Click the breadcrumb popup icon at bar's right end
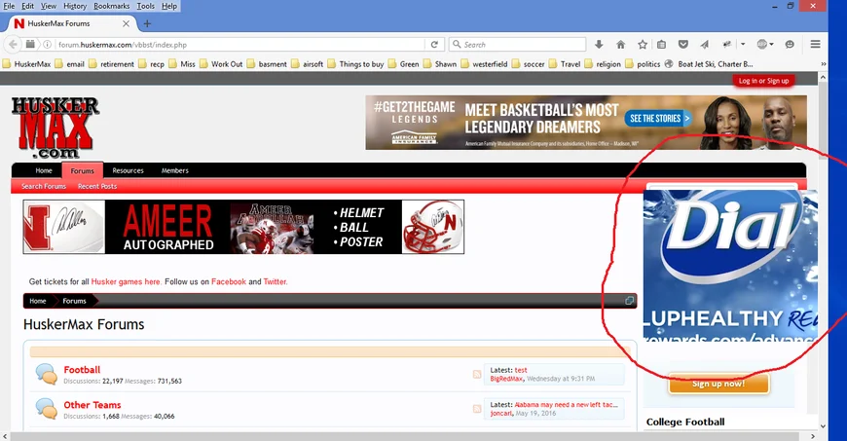The image size is (847, 441). pos(629,301)
